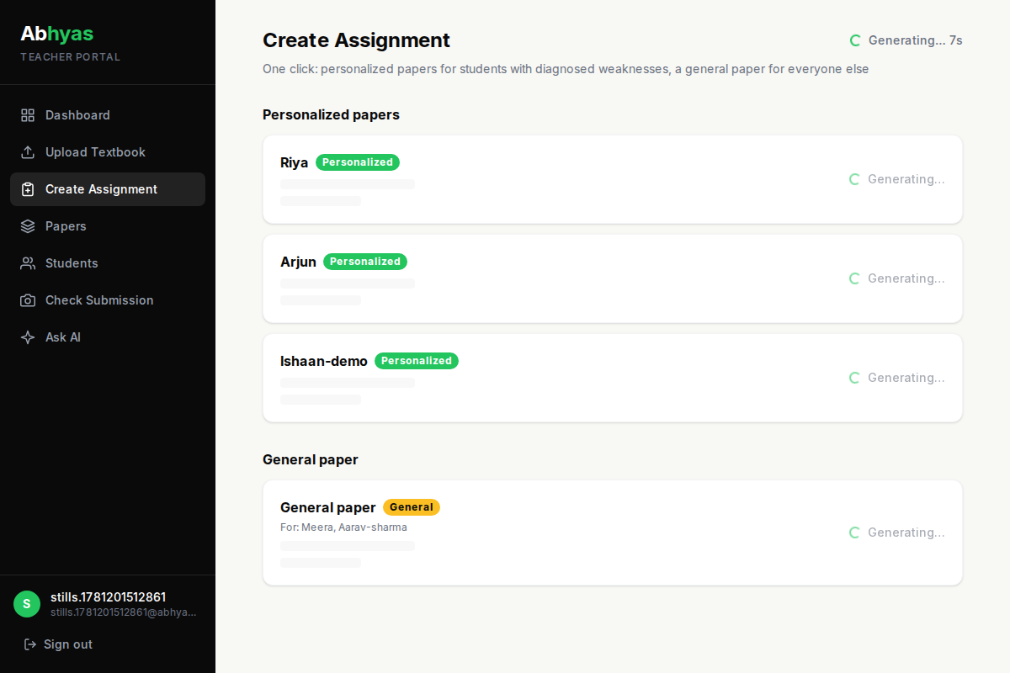Click the Abhyas logo
This screenshot has height=673, width=1010.
click(x=57, y=34)
